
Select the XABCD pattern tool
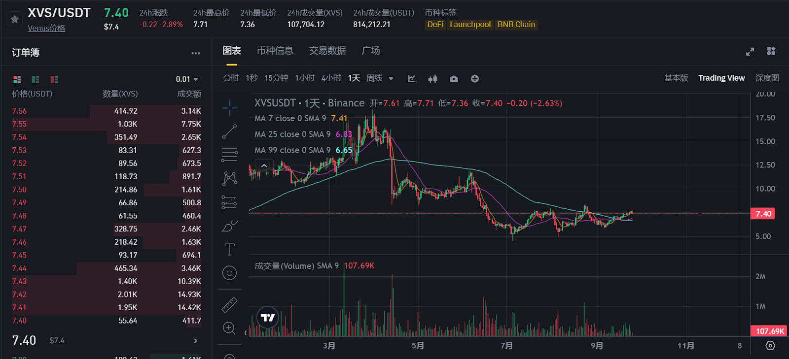pyautogui.click(x=230, y=178)
